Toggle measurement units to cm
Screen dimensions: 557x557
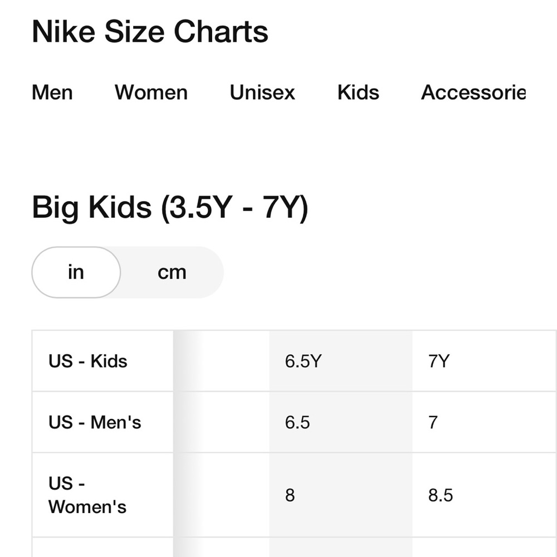pyautogui.click(x=172, y=272)
